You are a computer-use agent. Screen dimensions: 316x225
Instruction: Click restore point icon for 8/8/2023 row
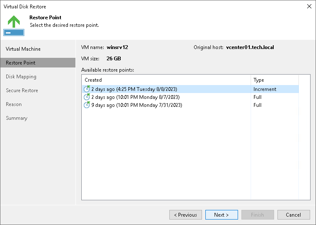pos(87,89)
